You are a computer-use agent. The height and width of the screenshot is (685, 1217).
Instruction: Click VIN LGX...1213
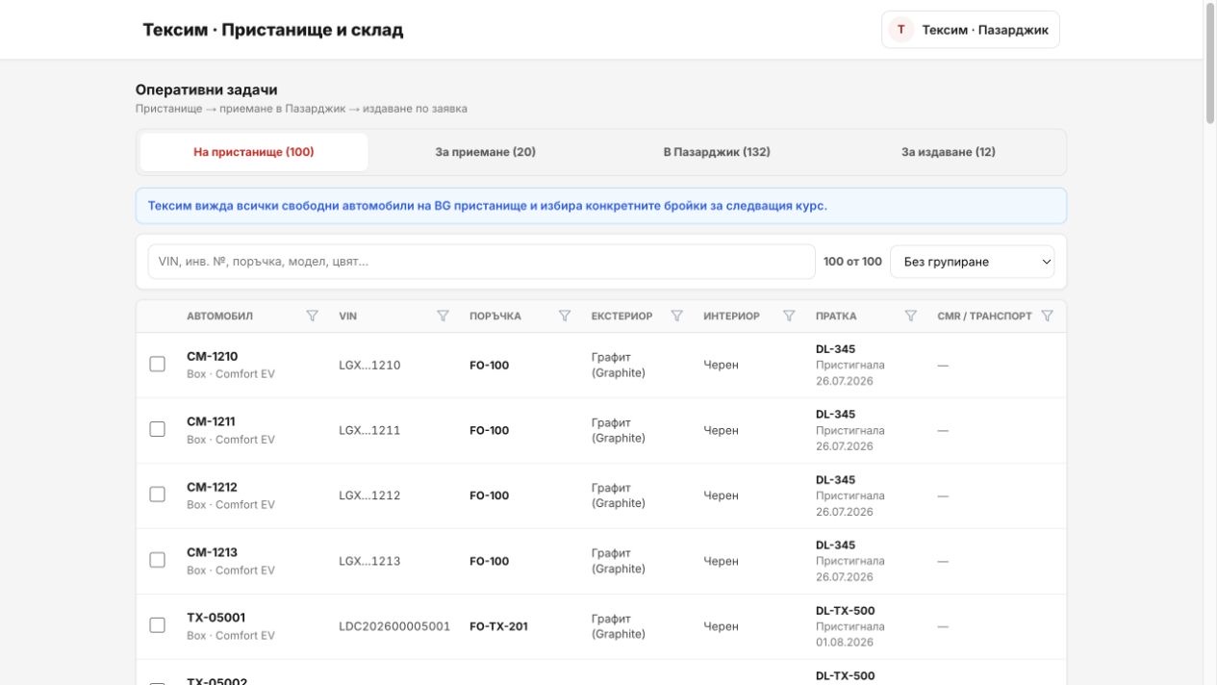pyautogui.click(x=369, y=562)
